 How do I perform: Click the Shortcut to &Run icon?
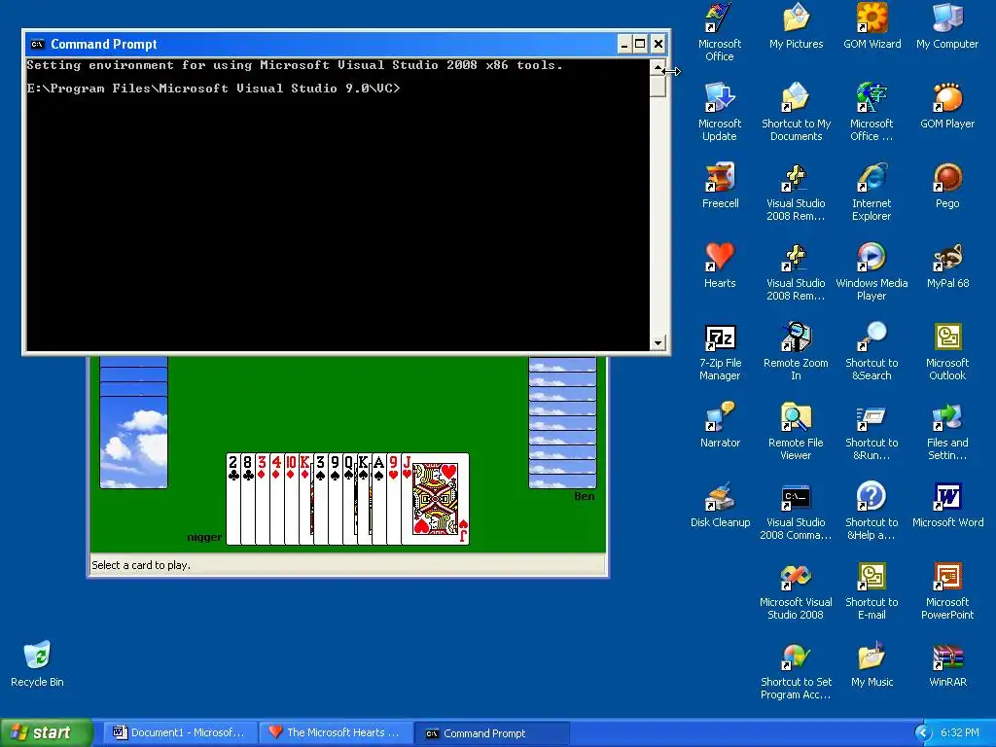(x=871, y=431)
